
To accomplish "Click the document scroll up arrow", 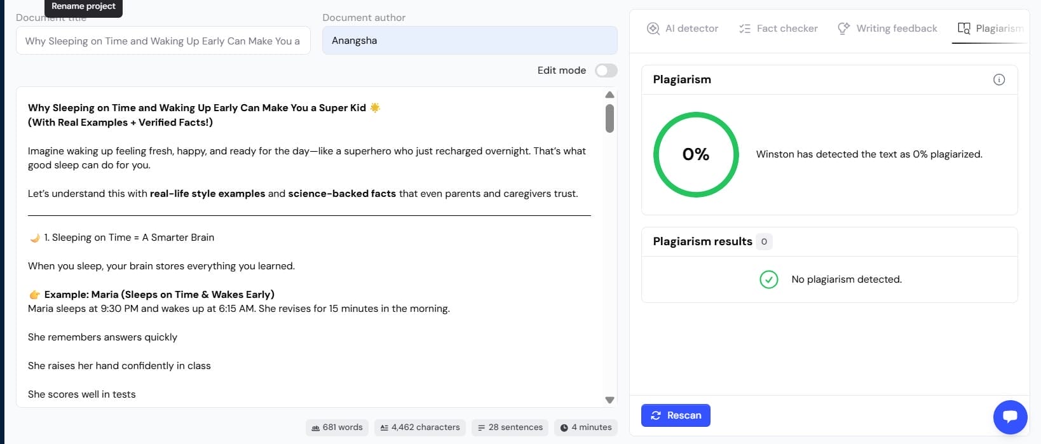I will point(609,95).
